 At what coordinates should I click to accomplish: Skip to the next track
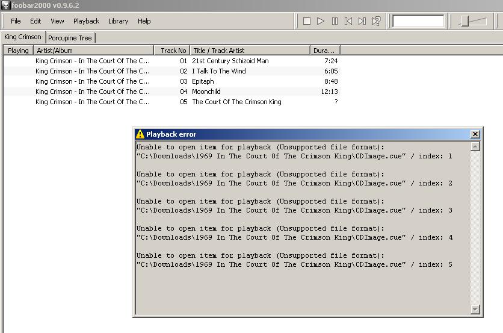[x=362, y=21]
